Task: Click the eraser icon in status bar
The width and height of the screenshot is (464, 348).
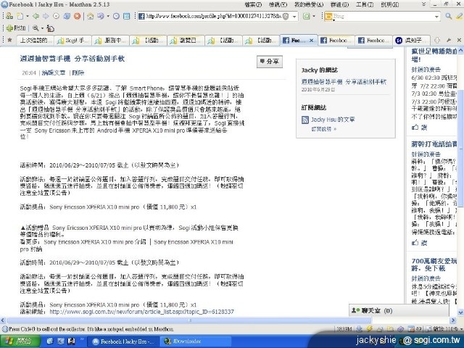Action: (x=400, y=328)
